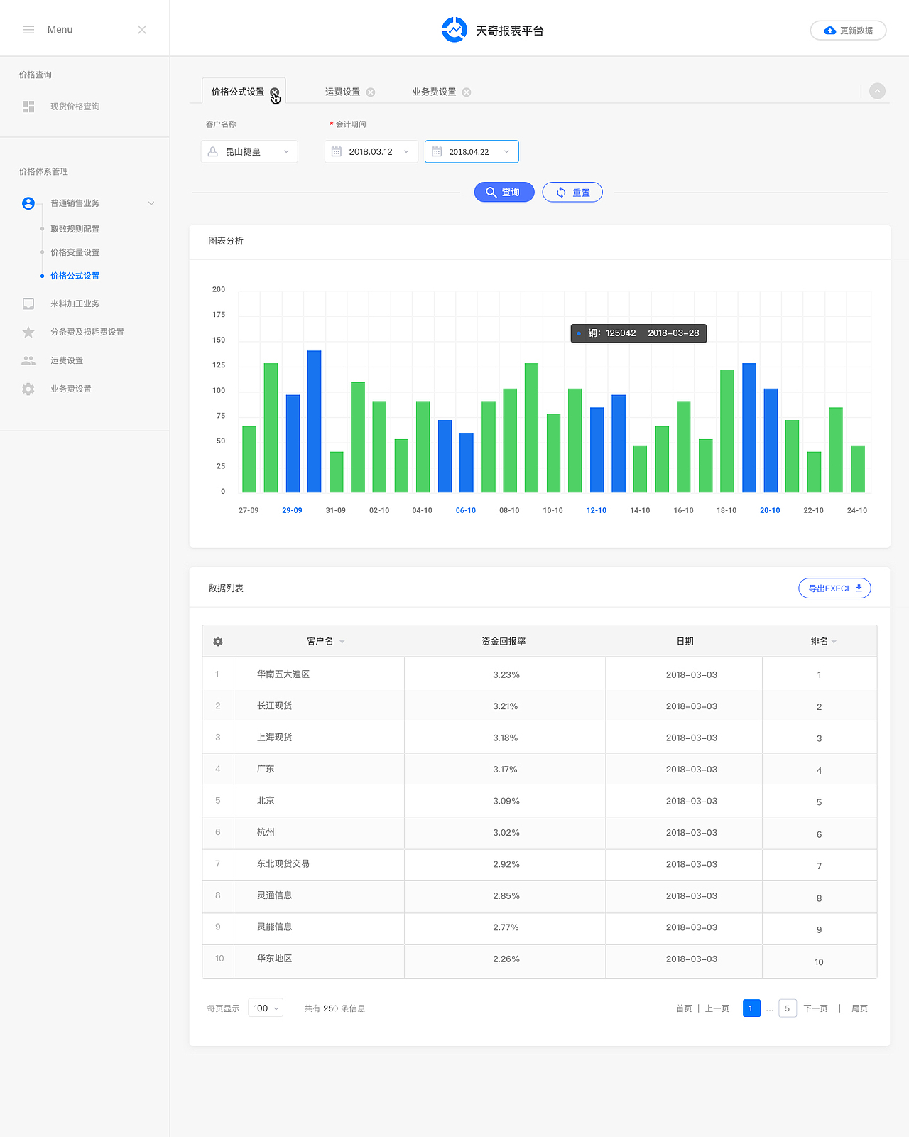The height and width of the screenshot is (1137, 909).
Task: Click the 天奇报表平台 logo icon
Action: (x=454, y=30)
